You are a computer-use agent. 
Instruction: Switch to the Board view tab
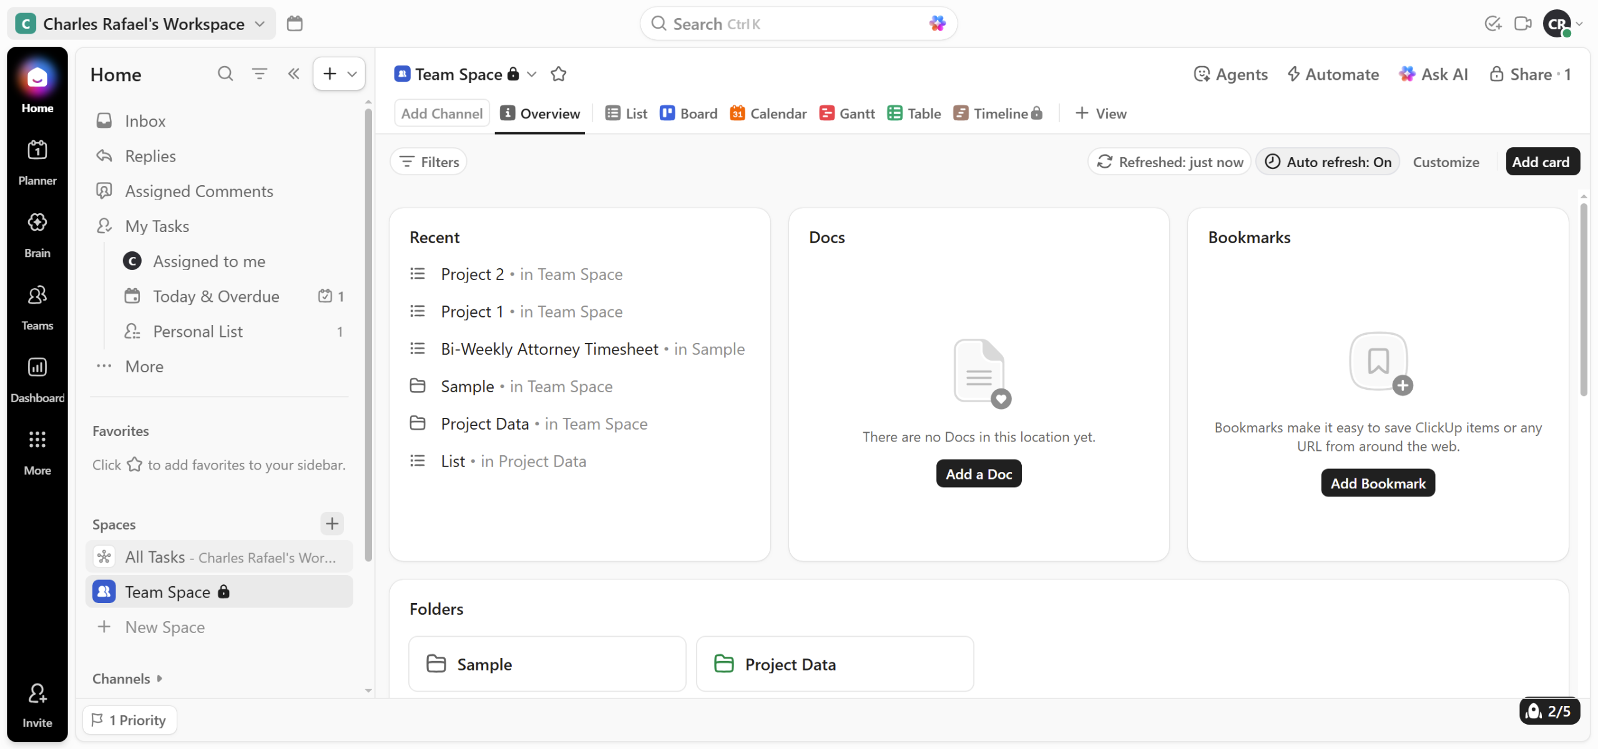pos(689,114)
